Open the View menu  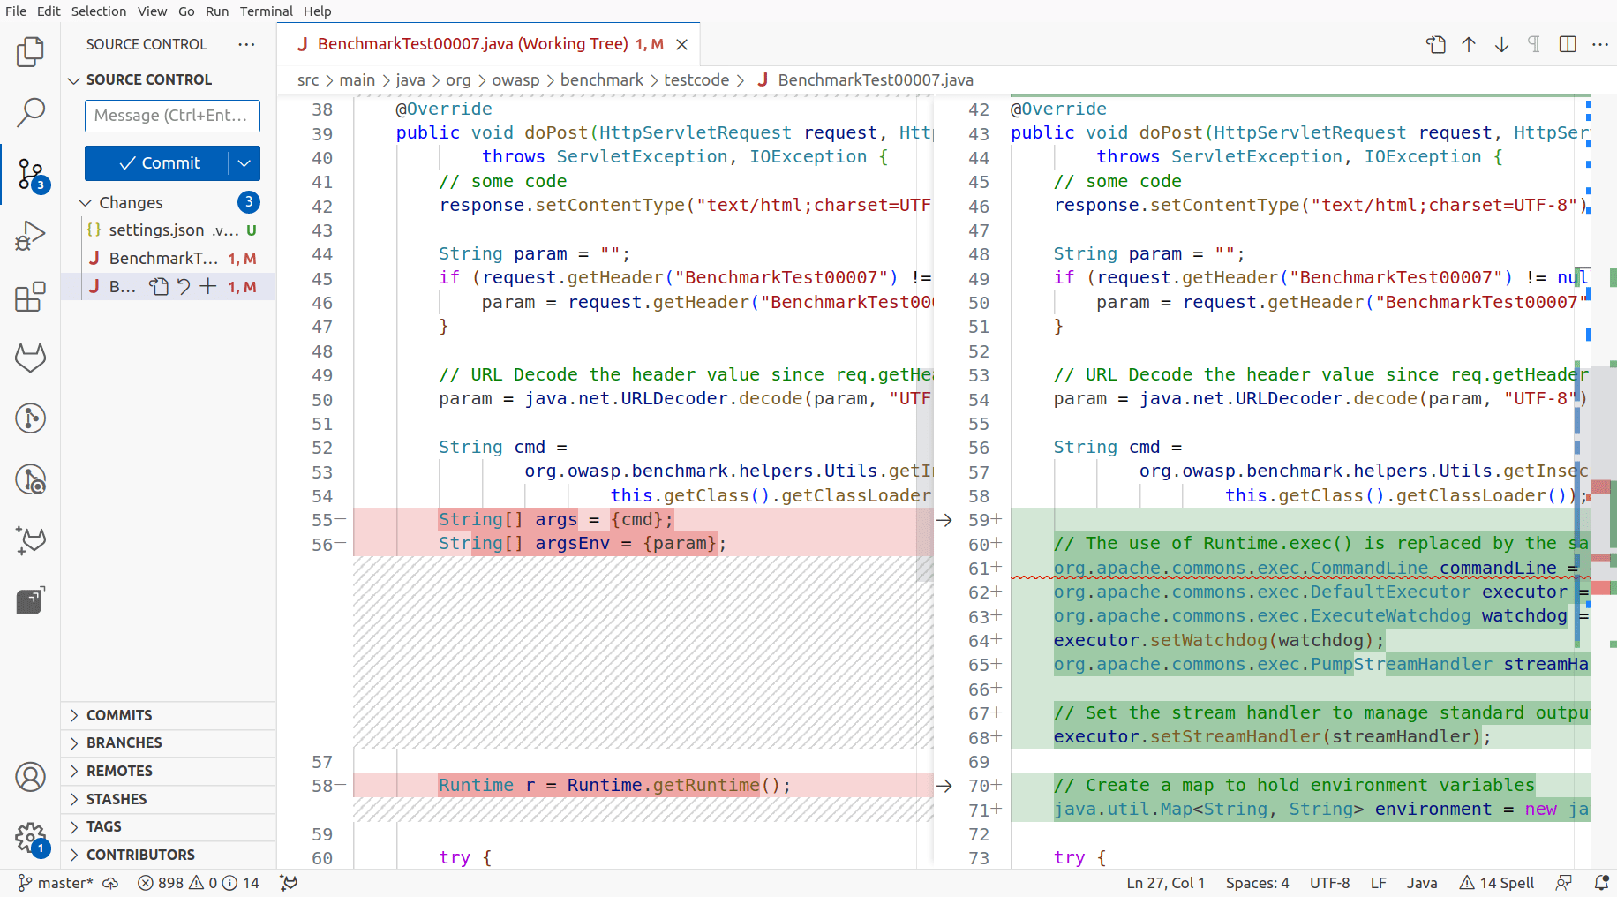pyautogui.click(x=152, y=11)
